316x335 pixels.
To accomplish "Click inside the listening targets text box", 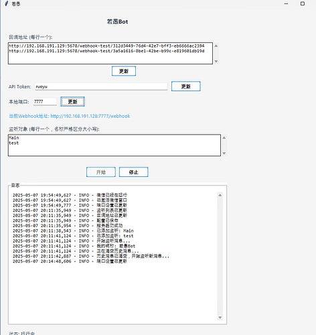I will (114, 145).
